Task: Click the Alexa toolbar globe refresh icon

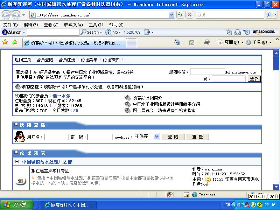Action: (x=247, y=32)
